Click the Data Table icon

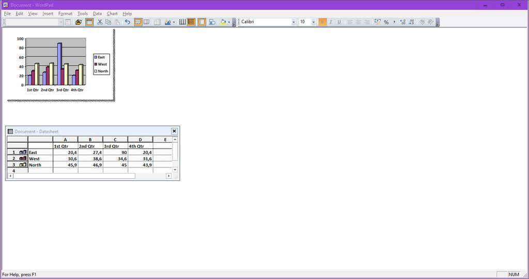[157, 22]
